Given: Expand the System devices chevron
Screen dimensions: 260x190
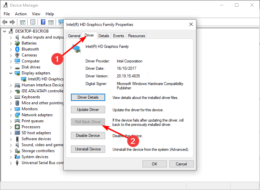Looking at the screenshot, I should [11, 157].
